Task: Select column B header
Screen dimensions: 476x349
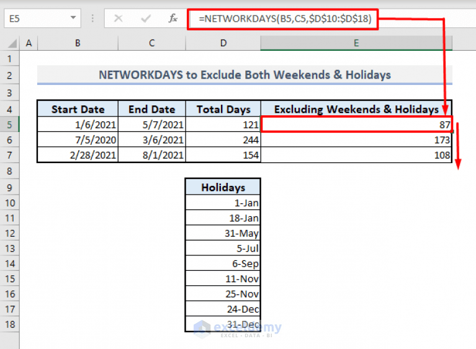Action: pyautogui.click(x=78, y=43)
